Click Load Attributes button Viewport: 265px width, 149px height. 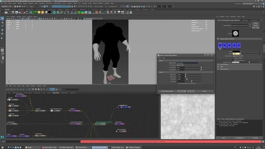click(x=239, y=138)
